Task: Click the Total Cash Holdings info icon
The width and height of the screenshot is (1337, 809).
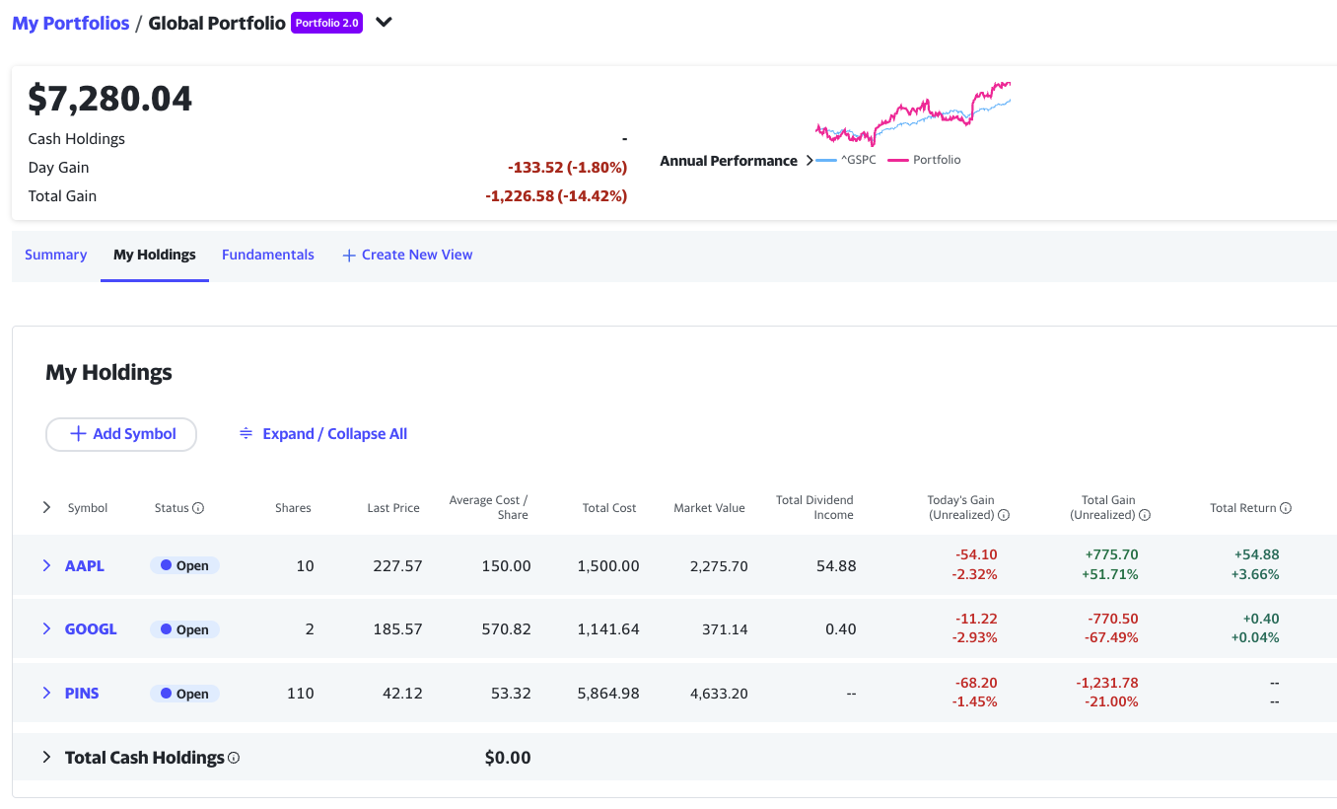Action: pos(234,758)
